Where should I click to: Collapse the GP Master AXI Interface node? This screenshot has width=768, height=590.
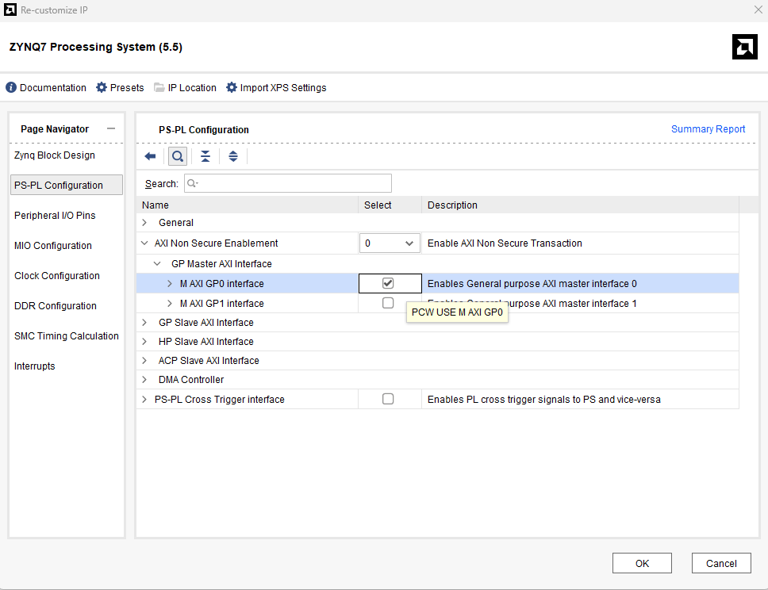coord(157,264)
